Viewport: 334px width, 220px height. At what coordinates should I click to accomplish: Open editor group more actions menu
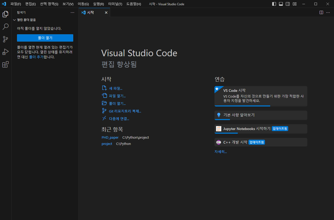(x=328, y=12)
